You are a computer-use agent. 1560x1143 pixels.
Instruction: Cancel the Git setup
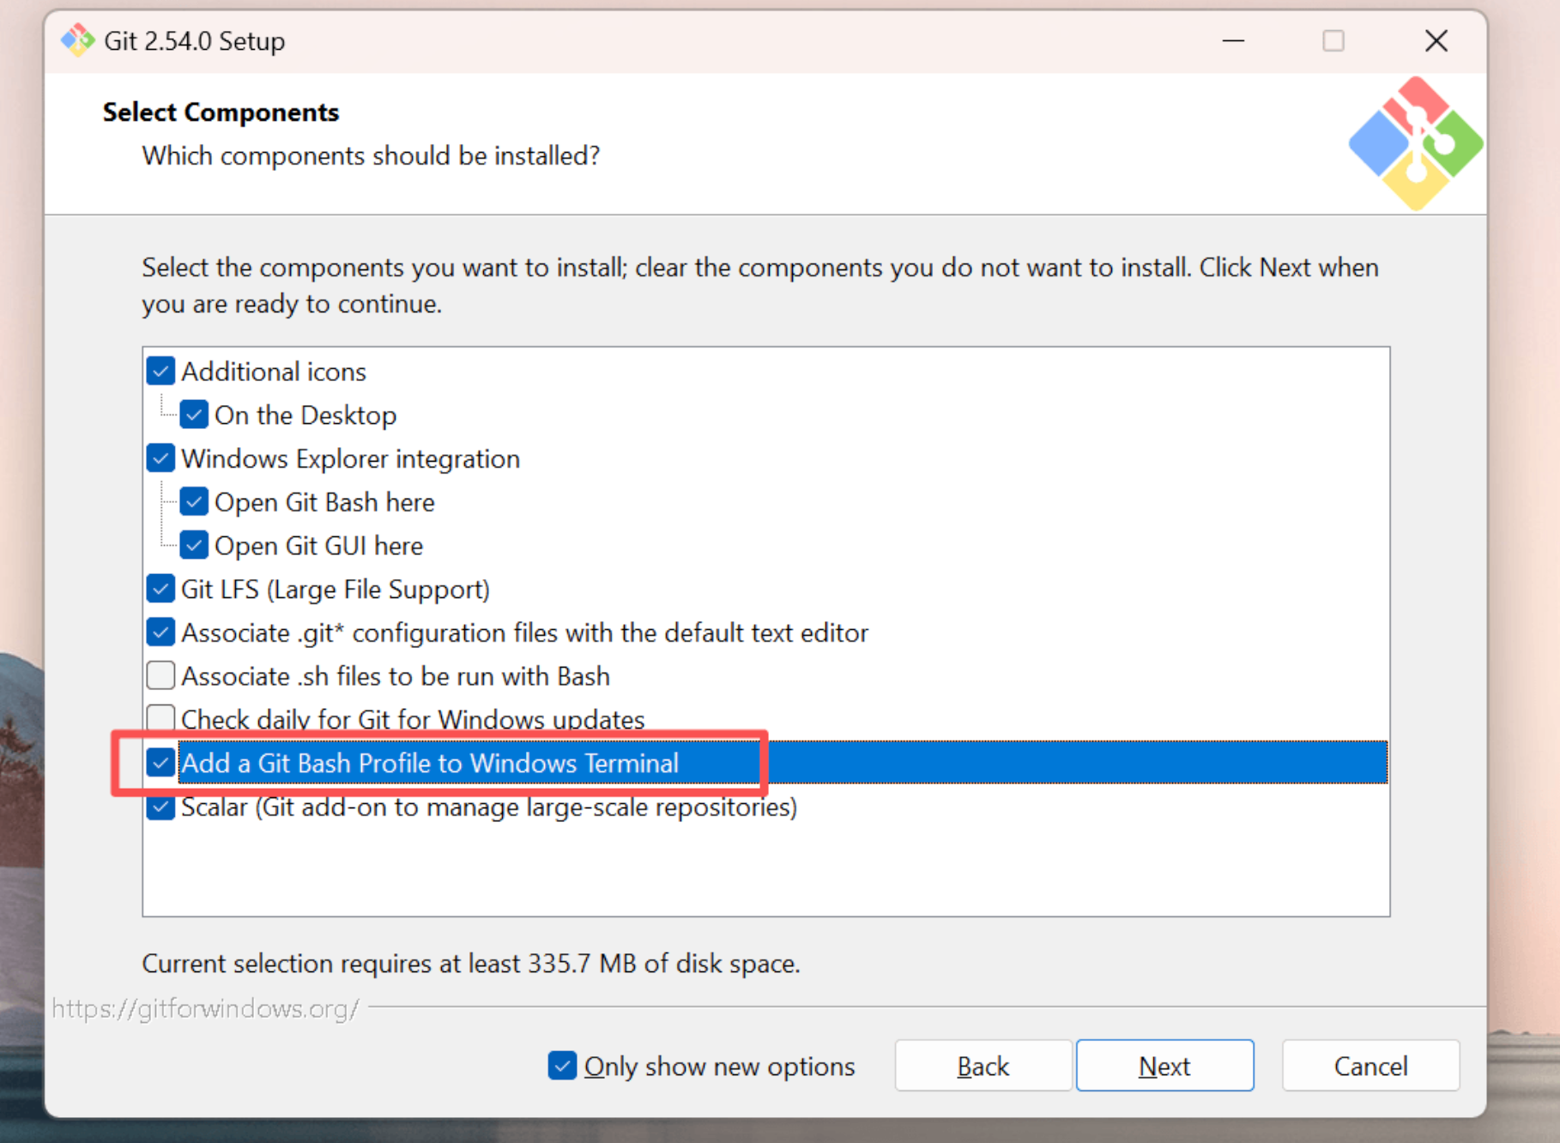(x=1370, y=1066)
